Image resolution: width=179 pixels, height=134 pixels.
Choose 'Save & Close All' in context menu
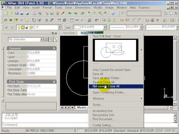click(116, 82)
